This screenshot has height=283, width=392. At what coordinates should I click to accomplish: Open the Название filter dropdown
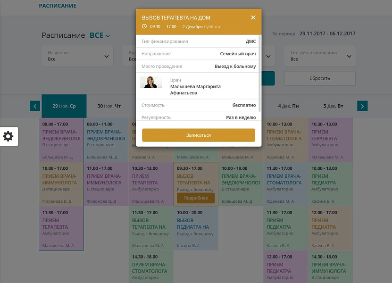pos(77,56)
